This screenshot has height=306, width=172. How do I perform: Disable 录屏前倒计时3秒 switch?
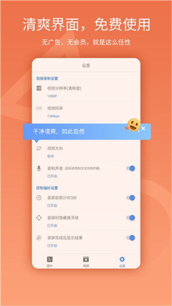(130, 198)
